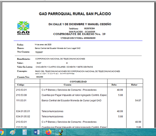
Task: Open Google Chrome from the taskbar
Action: (1, 132)
